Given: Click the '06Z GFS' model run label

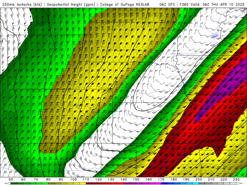Looking at the screenshot, I should [167, 4].
